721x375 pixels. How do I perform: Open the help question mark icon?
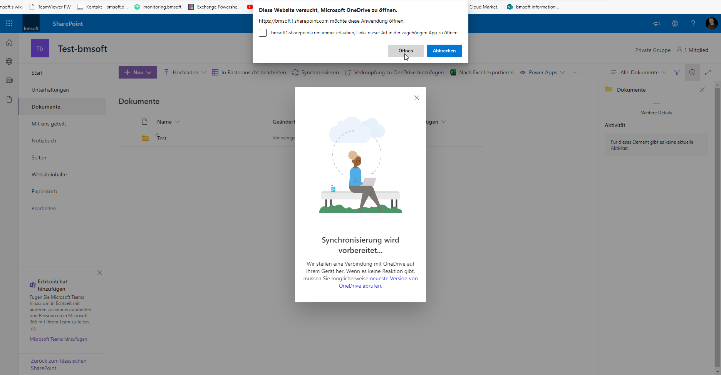pyautogui.click(x=693, y=23)
